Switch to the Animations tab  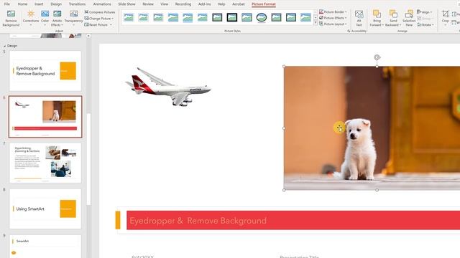pos(102,4)
